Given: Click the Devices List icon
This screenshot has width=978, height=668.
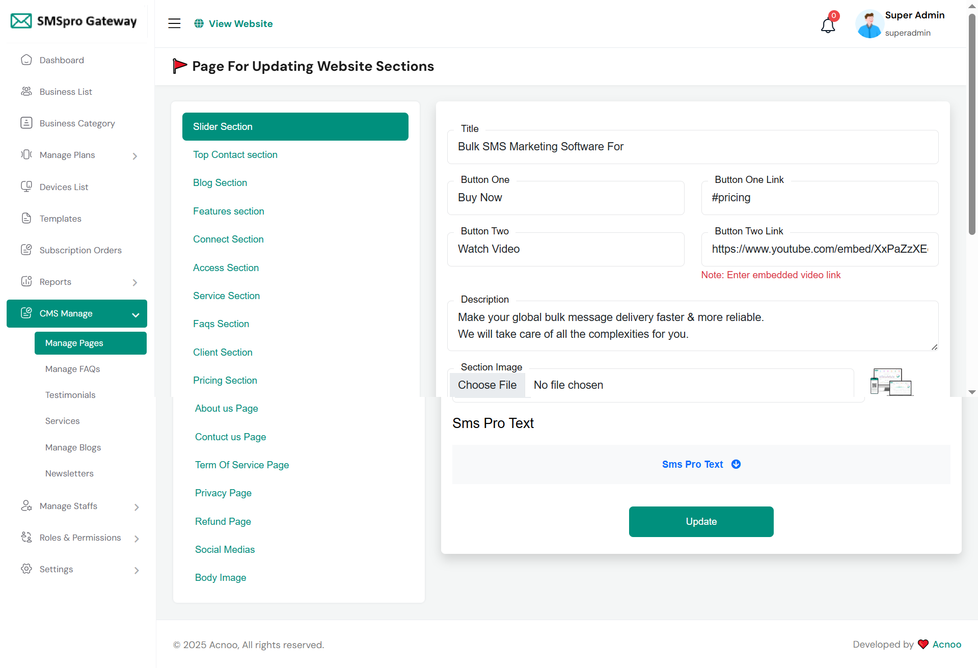Looking at the screenshot, I should click(x=26, y=186).
